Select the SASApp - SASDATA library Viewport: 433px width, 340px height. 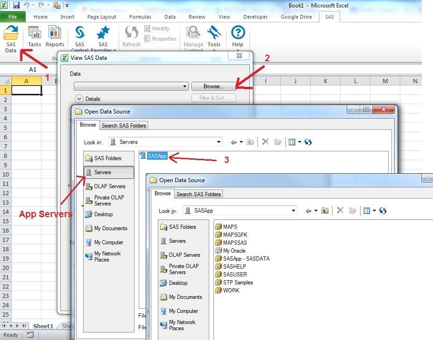[242, 259]
